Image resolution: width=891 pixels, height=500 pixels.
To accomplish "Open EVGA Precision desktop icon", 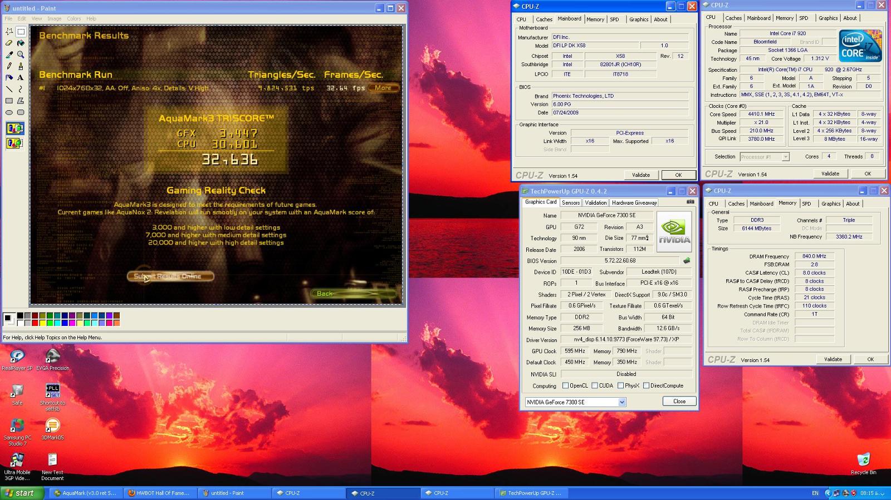I will click(52, 360).
